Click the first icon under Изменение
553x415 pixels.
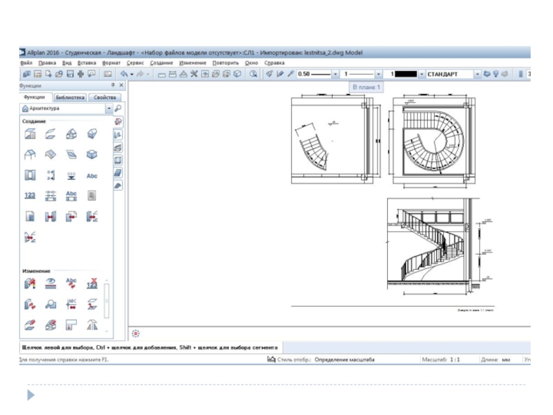point(30,282)
